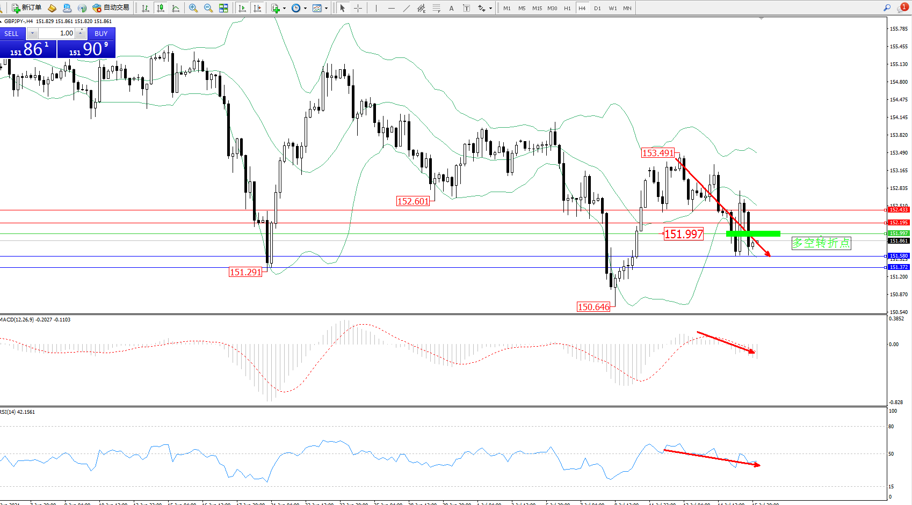Switch chart to candlestick mode
The width and height of the screenshot is (912, 505).
(x=160, y=8)
